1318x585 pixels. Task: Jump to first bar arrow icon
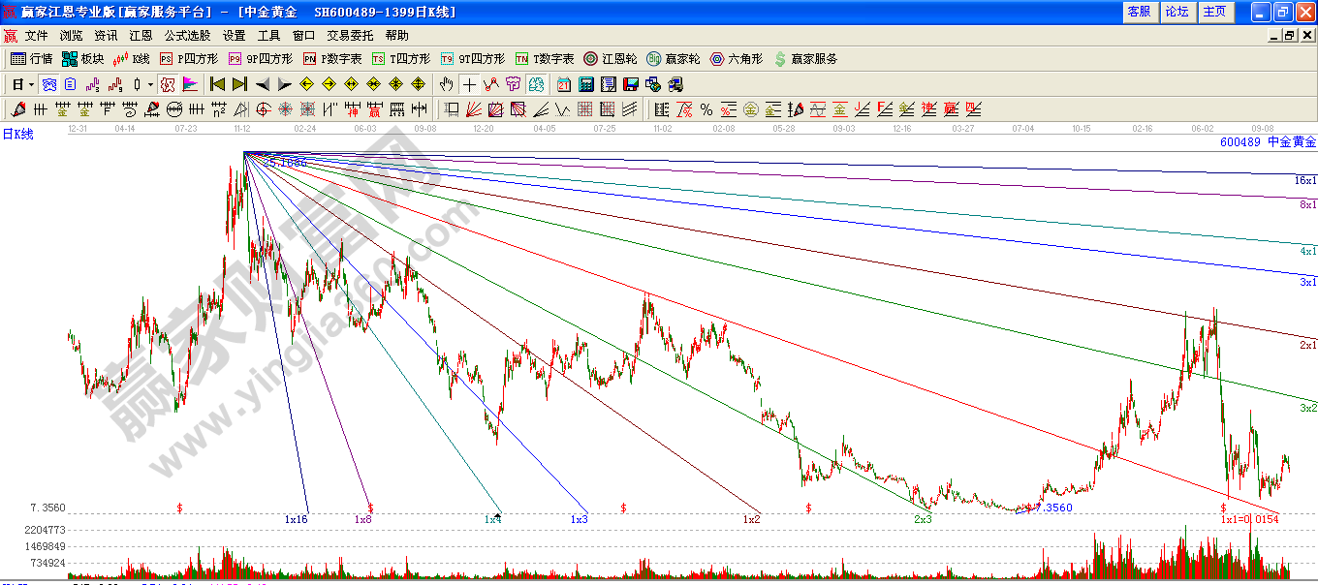(218, 84)
